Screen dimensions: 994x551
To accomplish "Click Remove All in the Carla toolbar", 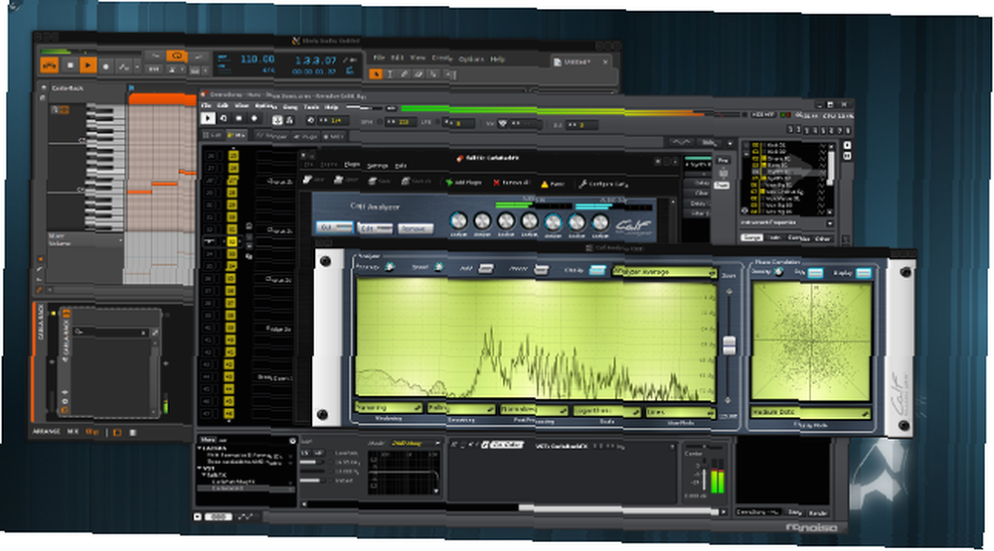I will pyautogui.click(x=511, y=183).
